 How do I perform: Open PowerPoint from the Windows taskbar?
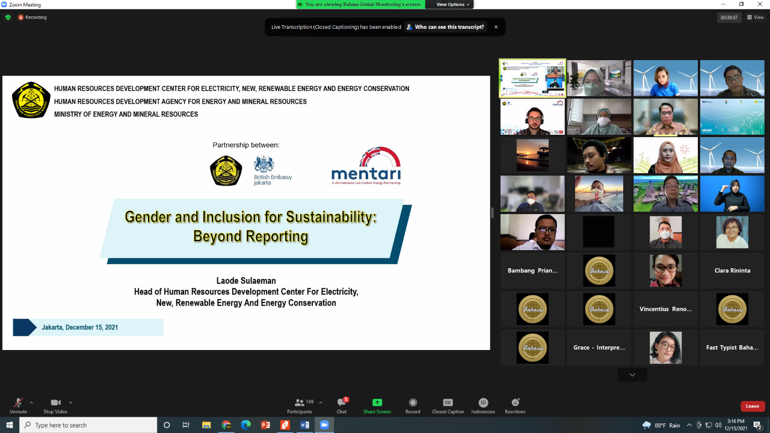(265, 425)
